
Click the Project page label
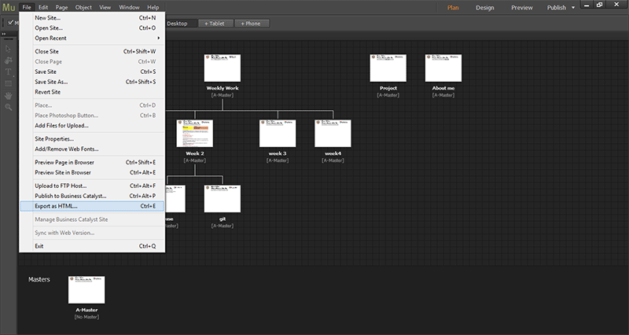coord(388,88)
